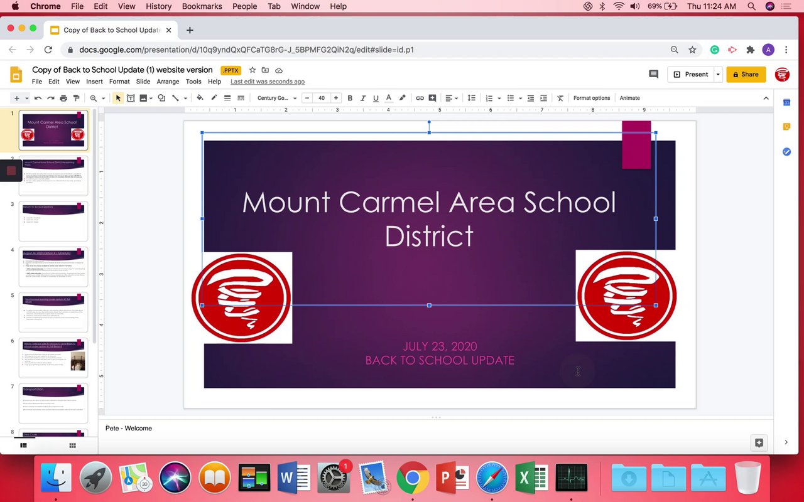Expand the new slide layout dropdown
The image size is (804, 502).
(26, 99)
